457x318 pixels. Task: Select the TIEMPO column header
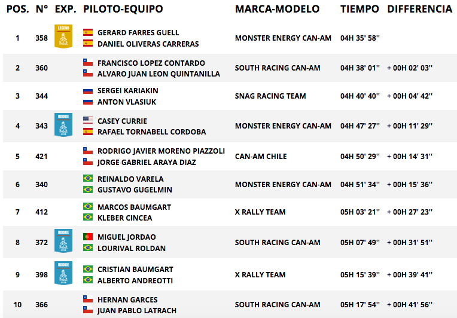[x=359, y=9]
